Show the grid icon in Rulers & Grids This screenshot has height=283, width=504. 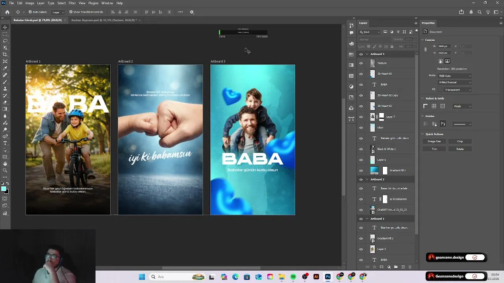point(434,106)
